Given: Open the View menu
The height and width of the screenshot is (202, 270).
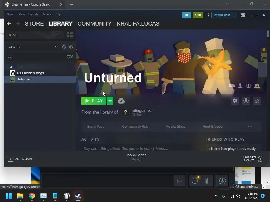Looking at the screenshot, I should (x=22, y=14).
